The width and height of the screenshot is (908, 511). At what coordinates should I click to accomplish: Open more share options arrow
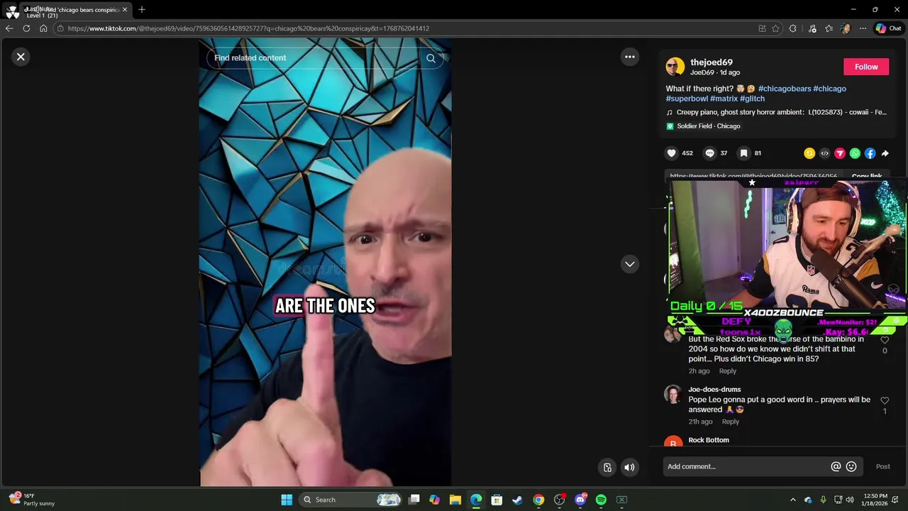point(885,153)
